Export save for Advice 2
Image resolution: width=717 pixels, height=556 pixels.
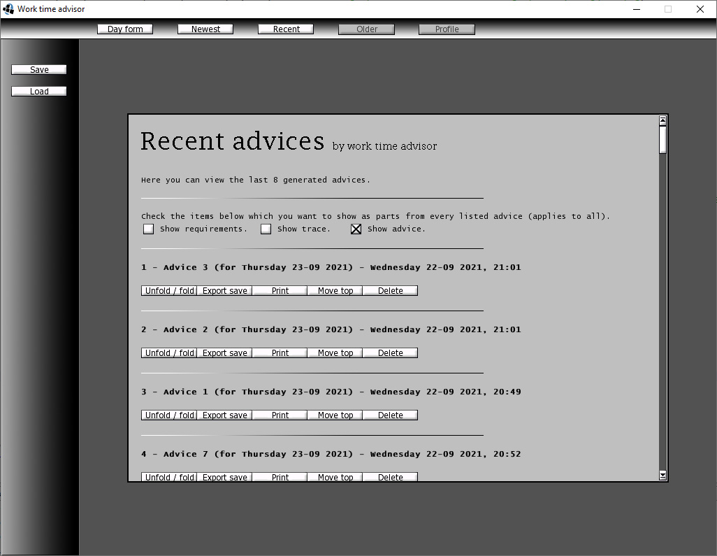(224, 352)
